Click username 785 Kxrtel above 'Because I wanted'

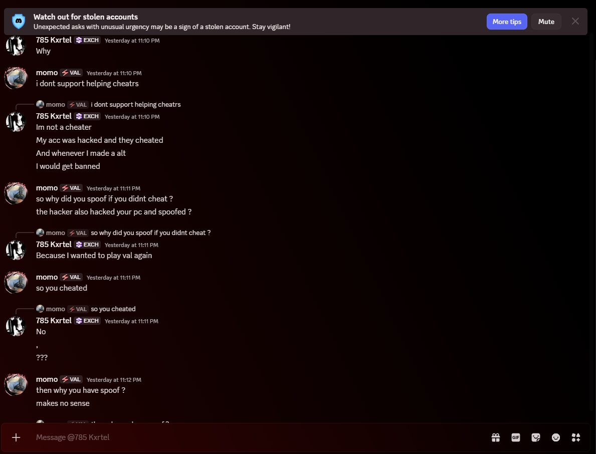54,245
